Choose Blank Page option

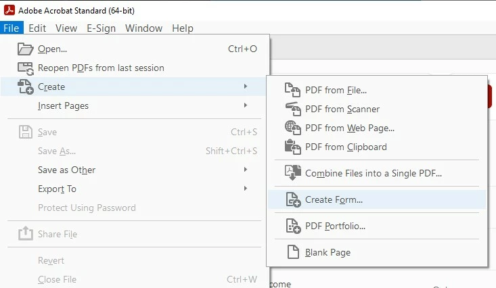pyautogui.click(x=377, y=252)
